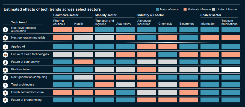This screenshot has height=107, width=245.
Task: Select the 'Pharmaceuticals' column header
Action: pos(59,22)
